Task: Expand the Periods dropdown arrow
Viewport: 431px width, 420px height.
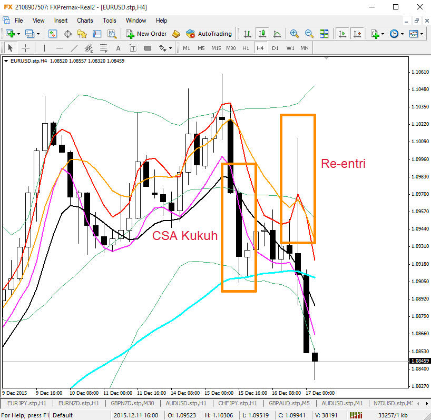Action: pos(402,34)
